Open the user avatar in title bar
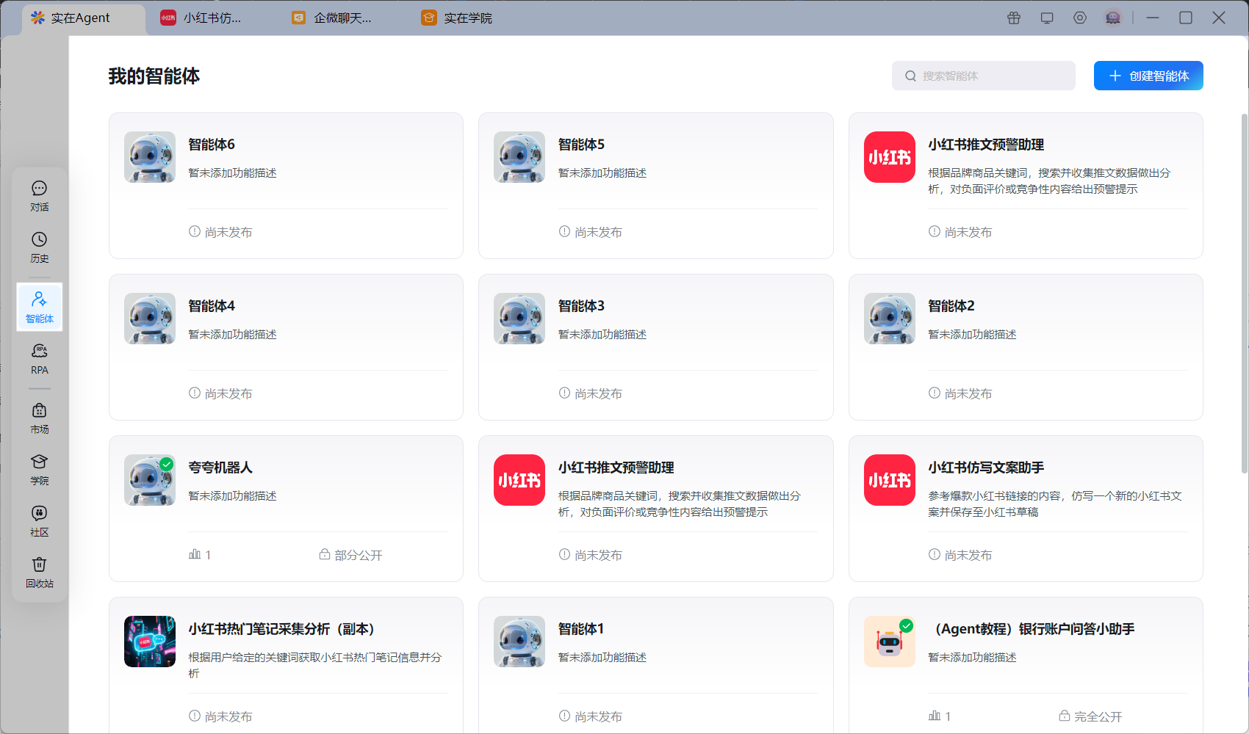1249x734 pixels. click(x=1113, y=18)
